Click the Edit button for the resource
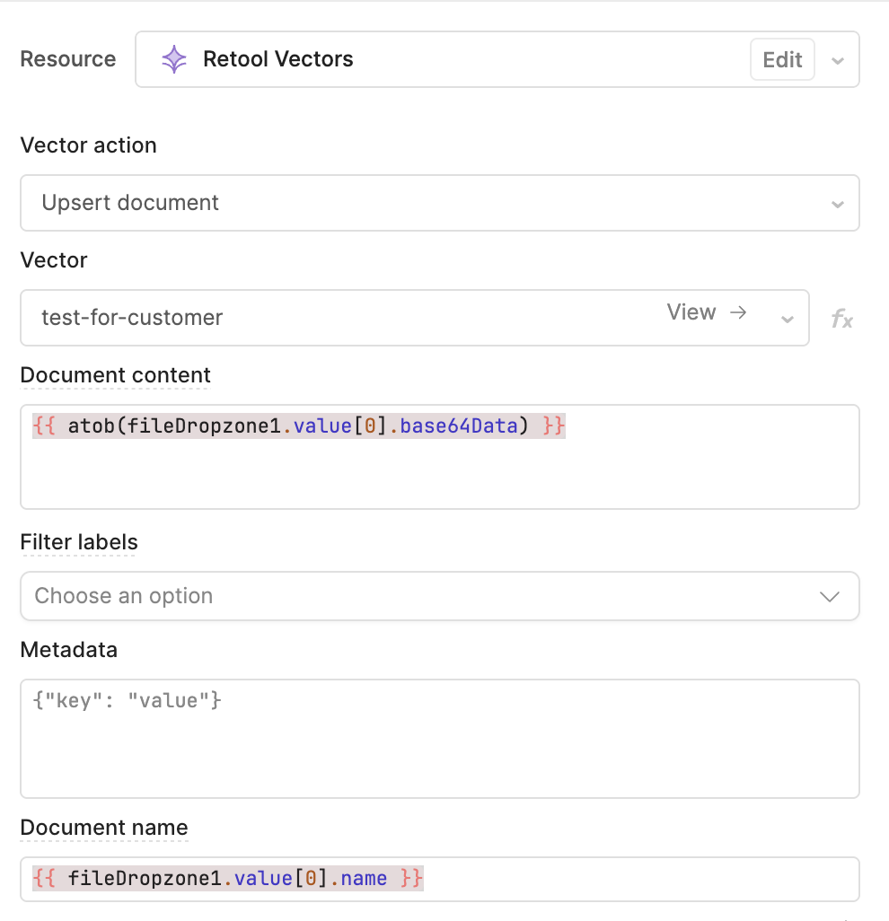Viewport: 889px width, 921px height. 781,60
